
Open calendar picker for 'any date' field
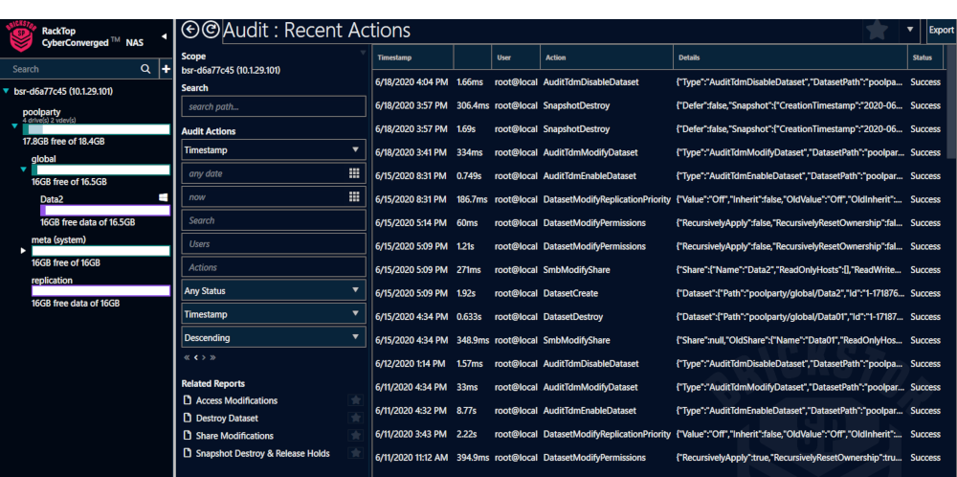pyautogui.click(x=354, y=173)
